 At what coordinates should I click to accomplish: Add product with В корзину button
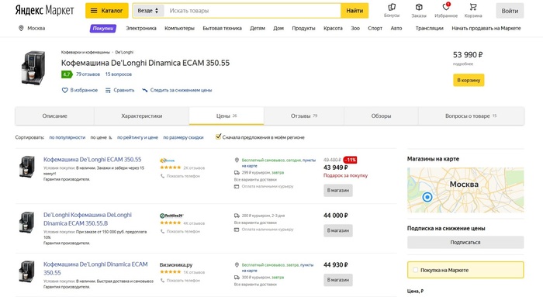click(469, 80)
